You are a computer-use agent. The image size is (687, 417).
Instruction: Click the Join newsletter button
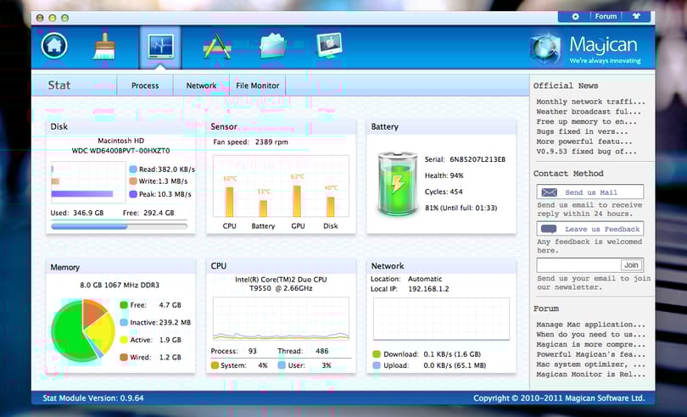tap(631, 265)
